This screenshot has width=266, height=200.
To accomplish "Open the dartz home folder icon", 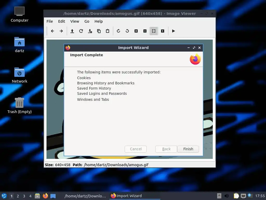I will click(19, 45).
